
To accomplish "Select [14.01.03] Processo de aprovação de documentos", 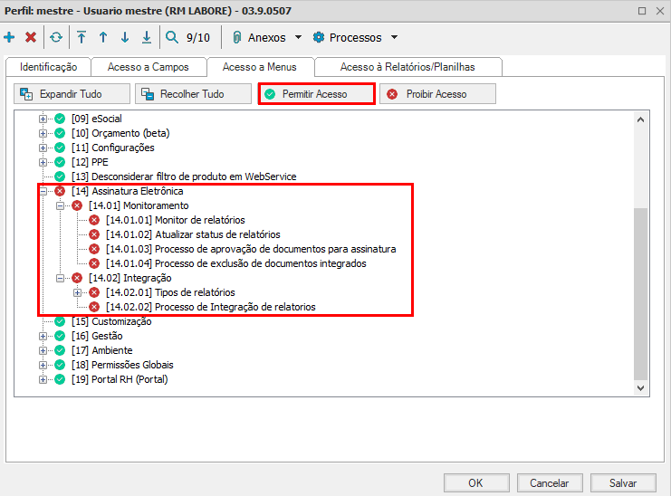I will [x=251, y=249].
